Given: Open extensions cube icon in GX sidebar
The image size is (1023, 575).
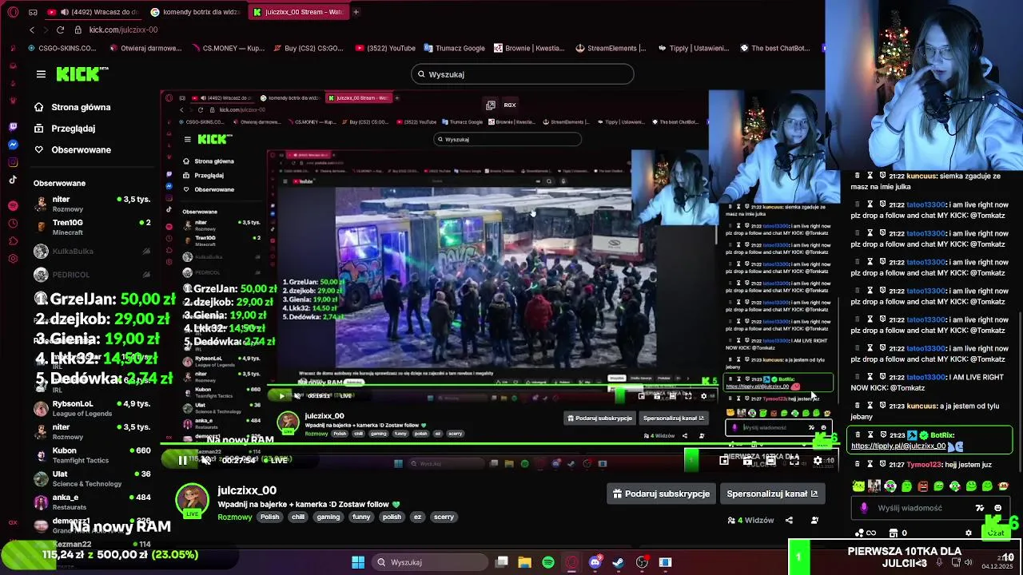Looking at the screenshot, I should click(x=13, y=241).
